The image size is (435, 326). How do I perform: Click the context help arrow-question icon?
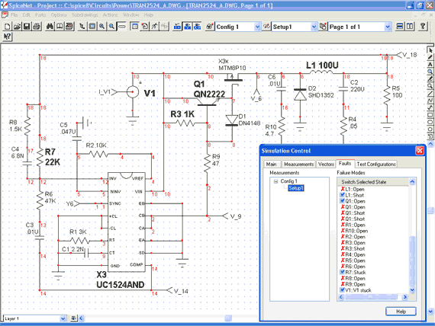click(x=7, y=37)
